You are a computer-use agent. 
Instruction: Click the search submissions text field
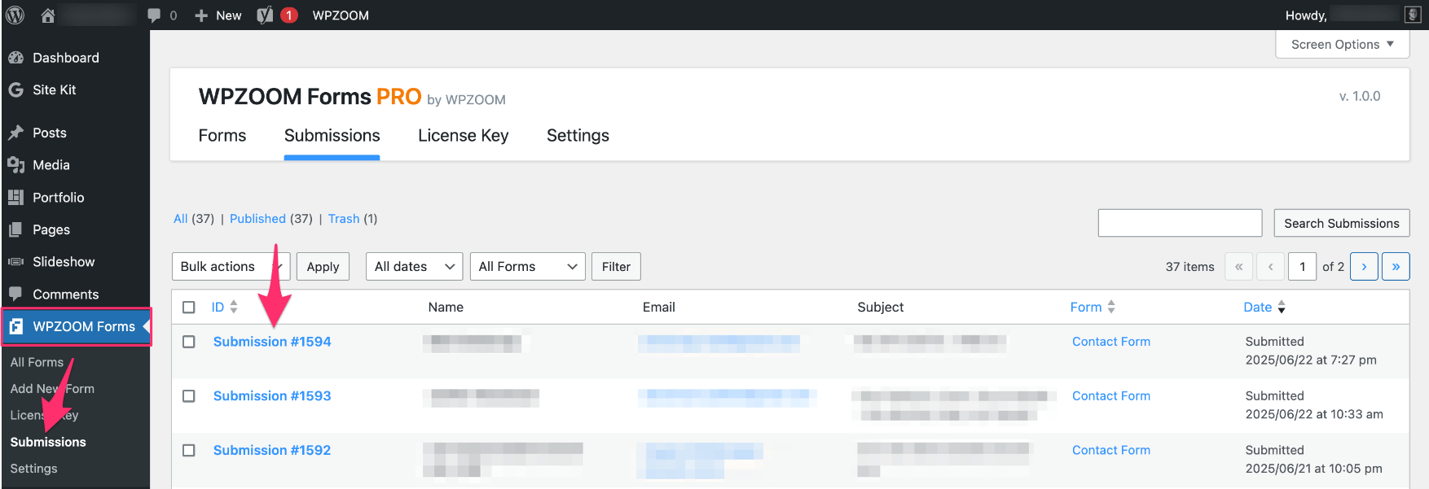pyautogui.click(x=1180, y=223)
